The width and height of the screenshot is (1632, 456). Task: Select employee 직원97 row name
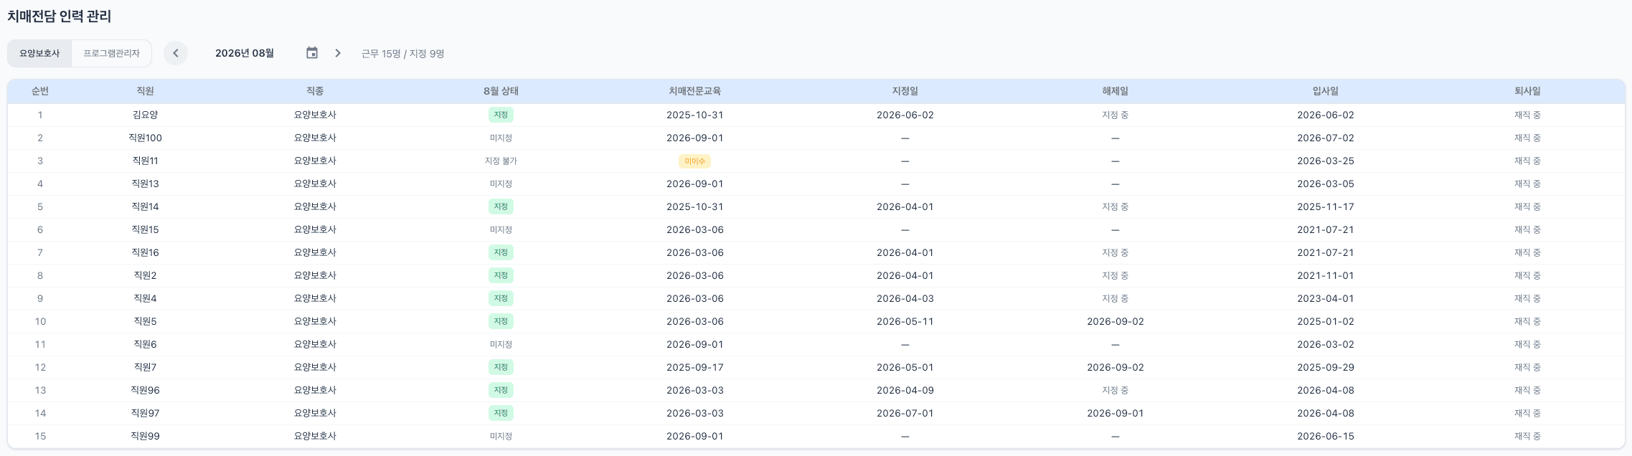145,413
